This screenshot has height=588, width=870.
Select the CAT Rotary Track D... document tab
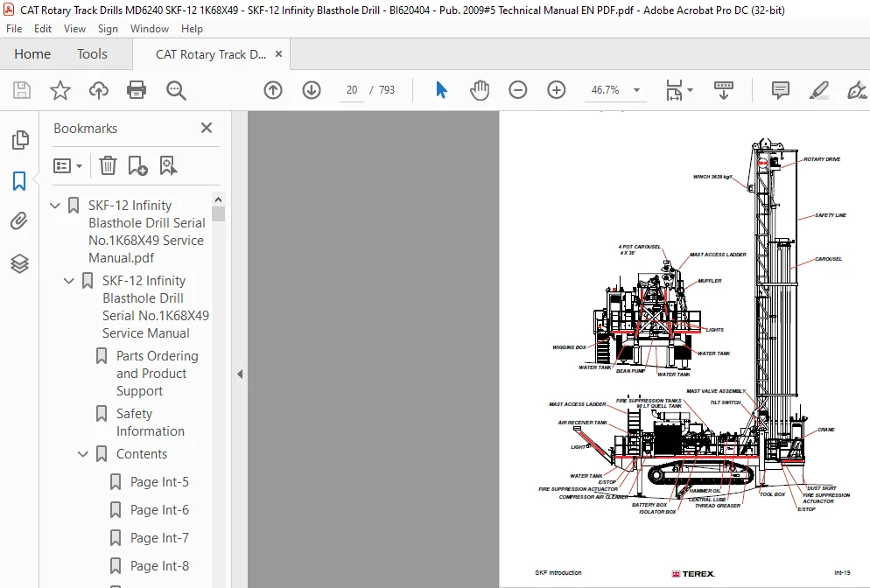(211, 54)
